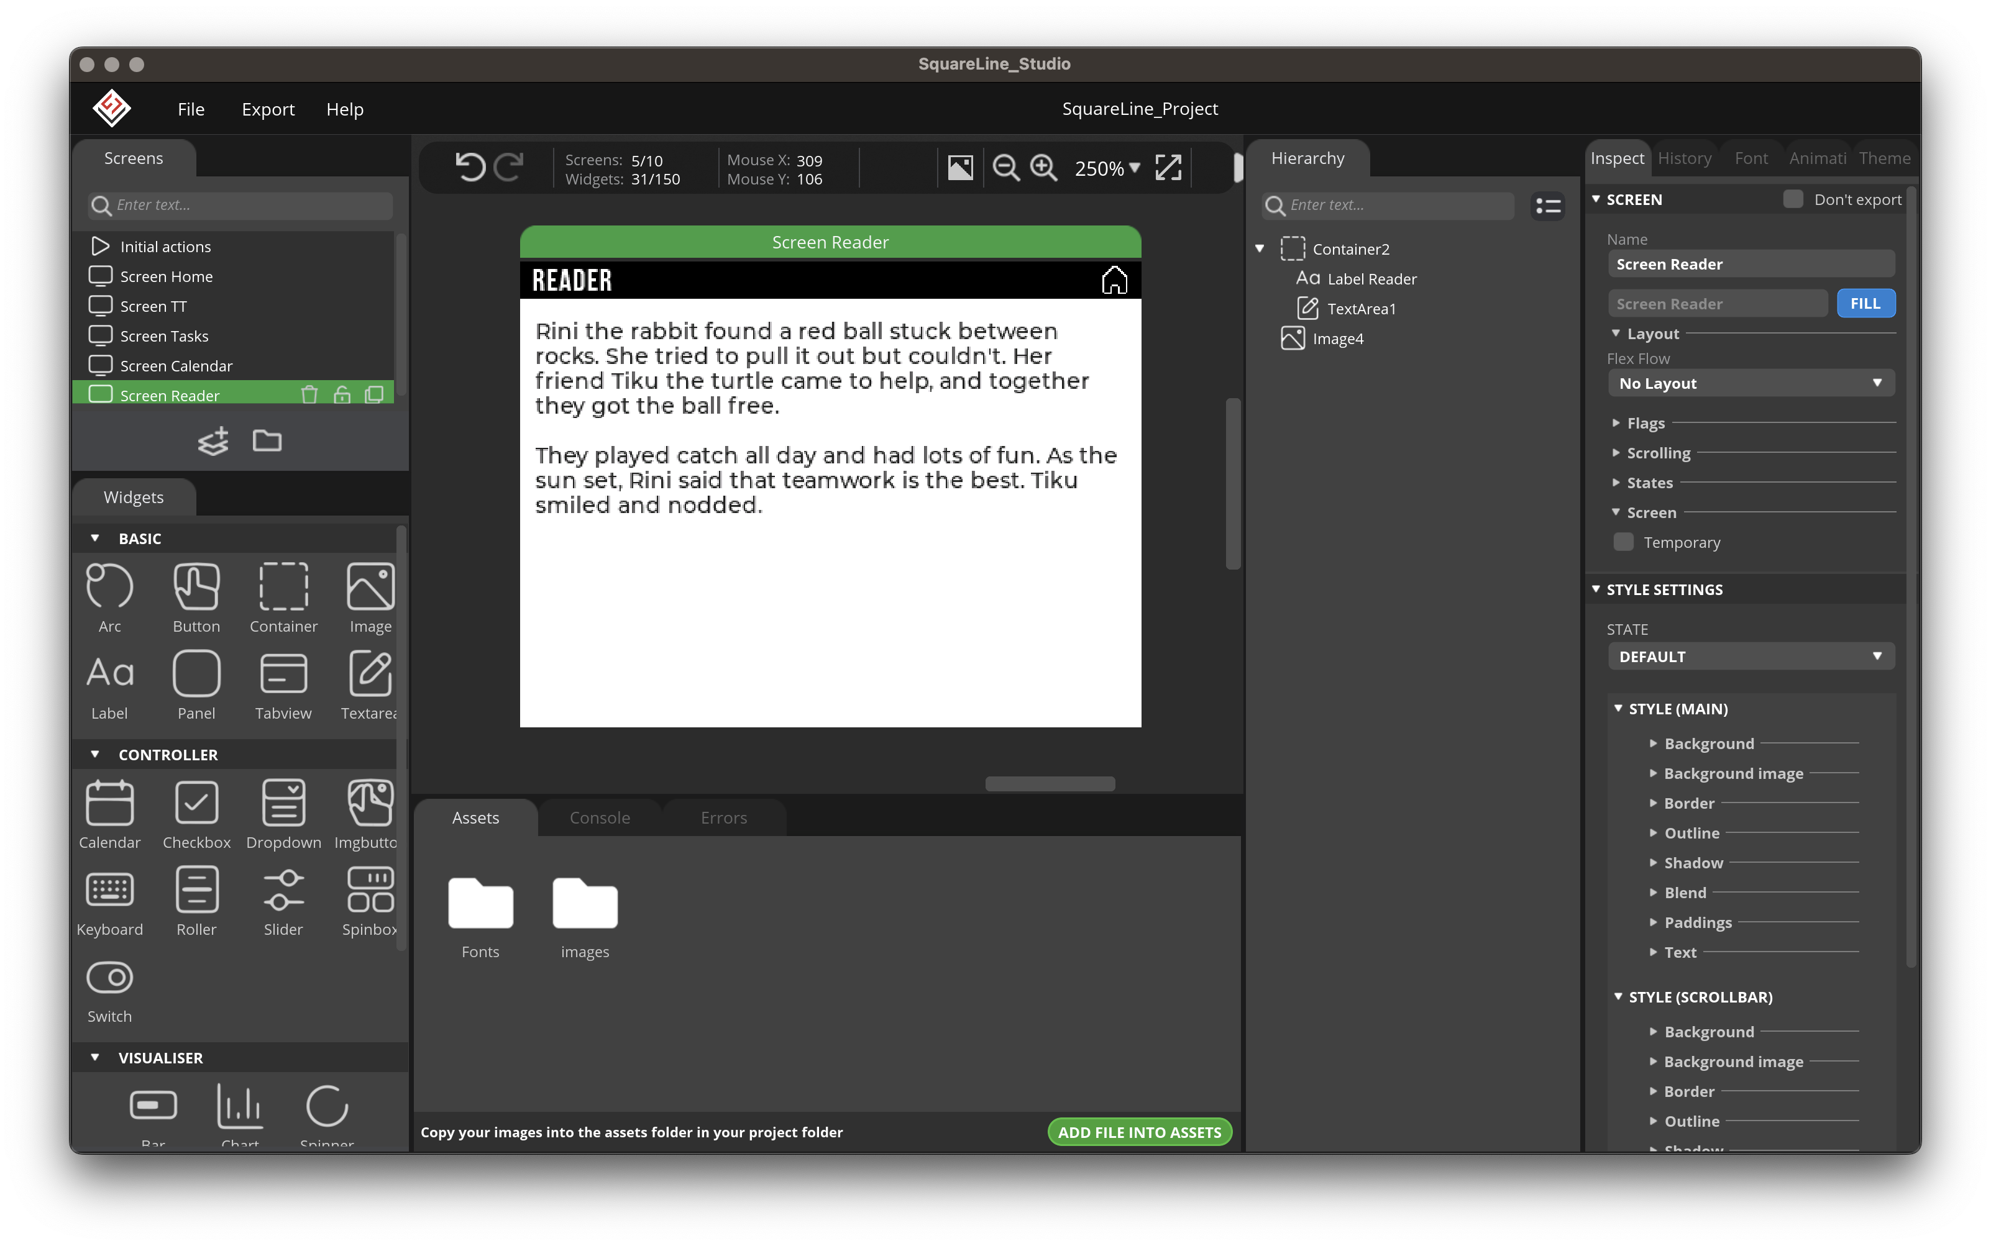
Task: Select the Image widget
Action: pyautogui.click(x=370, y=598)
